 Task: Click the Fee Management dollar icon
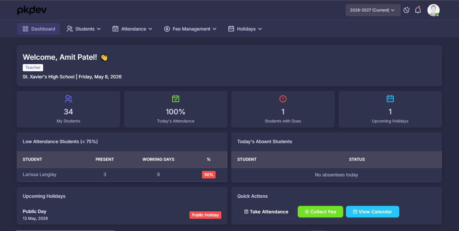click(167, 29)
